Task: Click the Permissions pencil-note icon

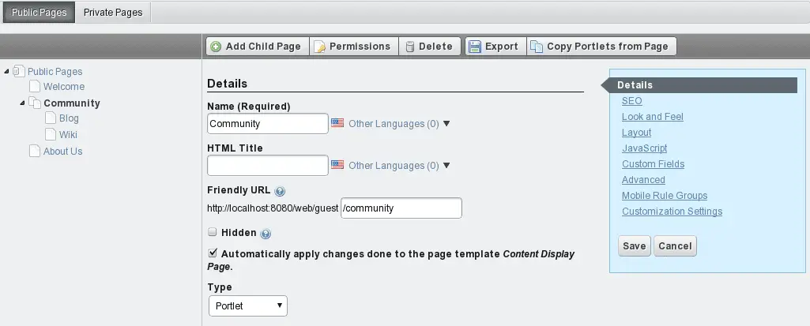Action: 320,47
